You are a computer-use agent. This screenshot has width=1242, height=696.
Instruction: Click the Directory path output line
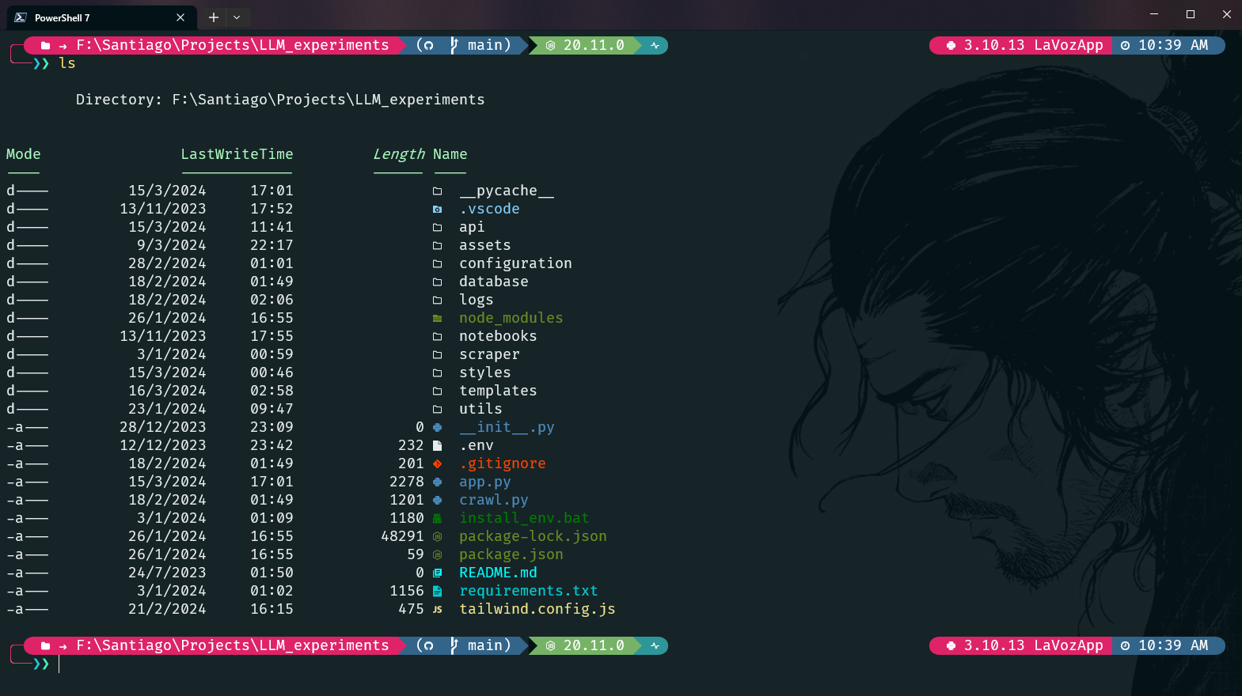280,100
